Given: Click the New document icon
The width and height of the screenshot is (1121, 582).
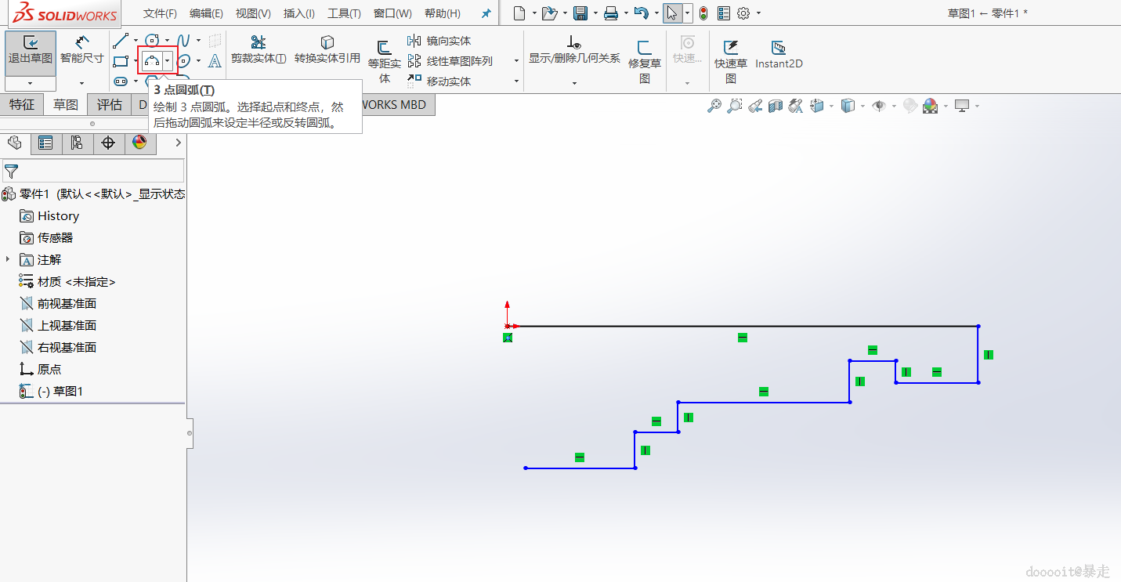Looking at the screenshot, I should (519, 13).
